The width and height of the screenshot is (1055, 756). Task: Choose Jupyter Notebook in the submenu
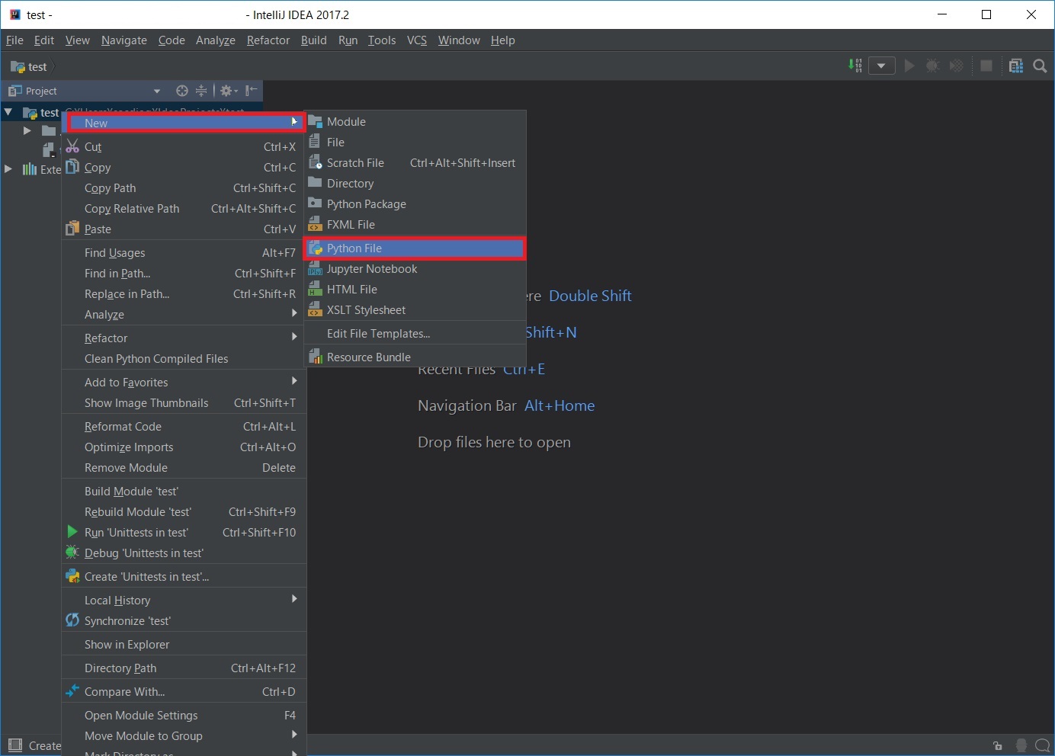[372, 269]
